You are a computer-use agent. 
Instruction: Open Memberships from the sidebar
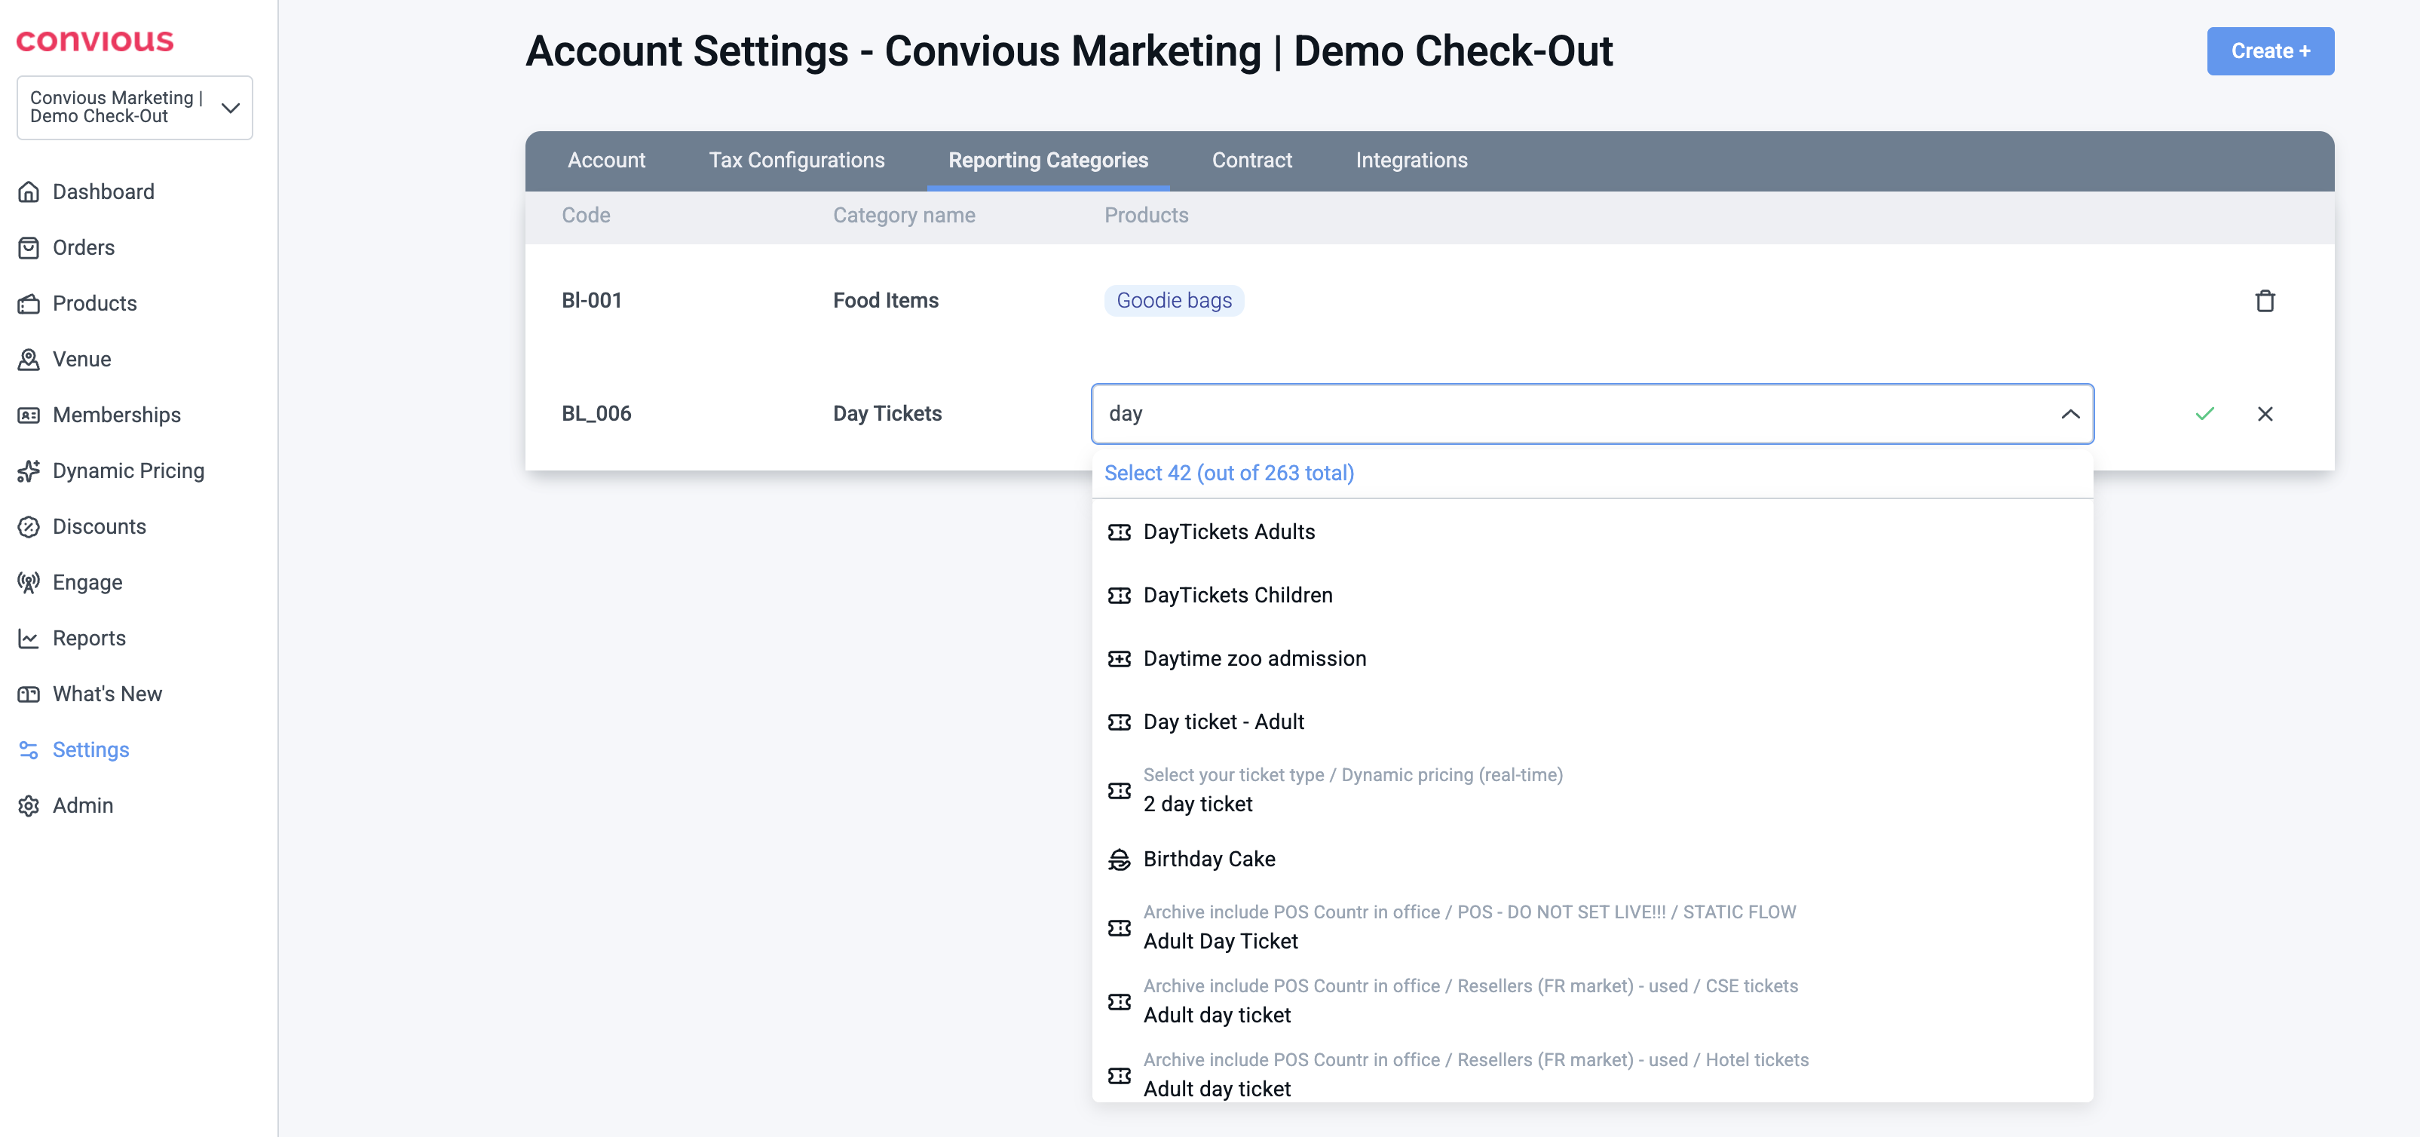117,415
